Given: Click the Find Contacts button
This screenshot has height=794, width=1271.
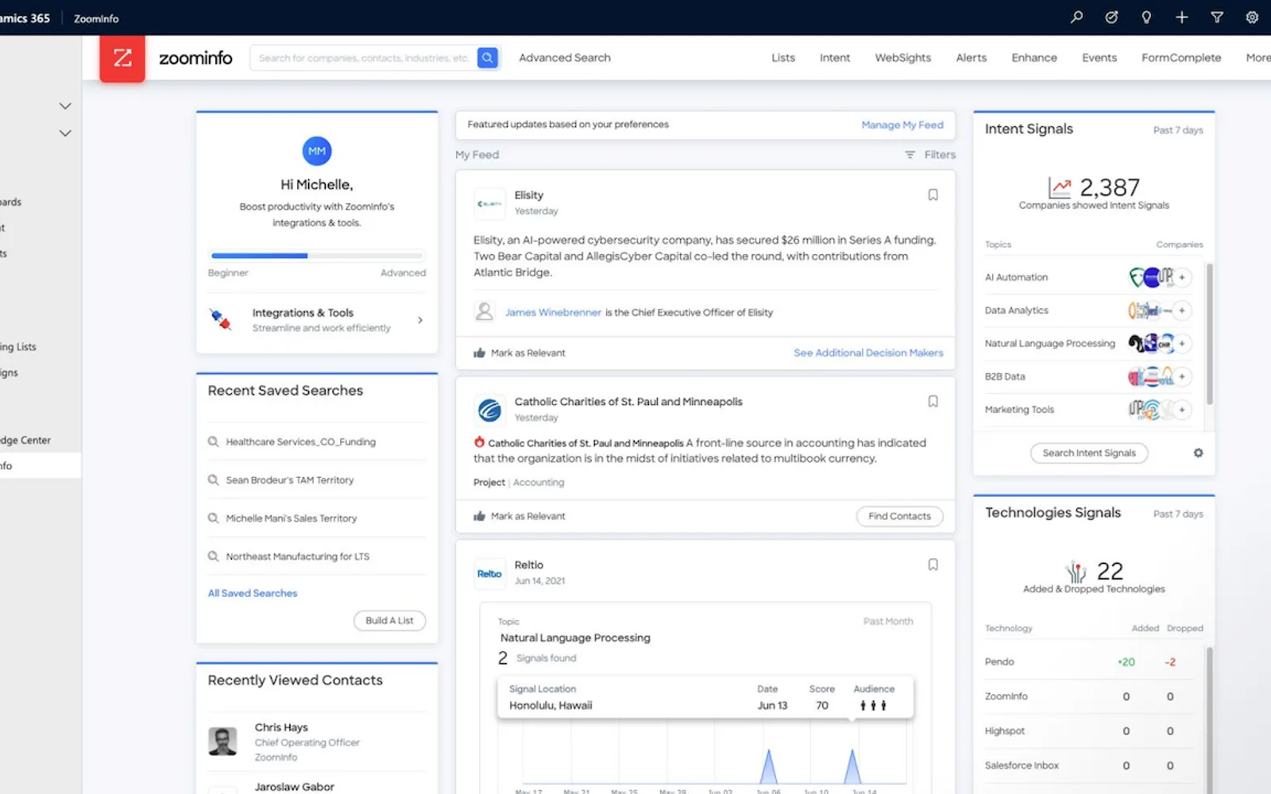Looking at the screenshot, I should click(900, 516).
